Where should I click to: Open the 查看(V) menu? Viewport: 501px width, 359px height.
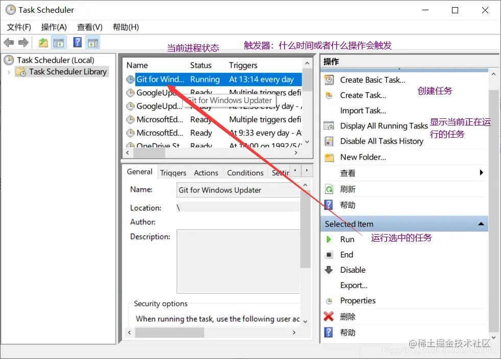point(90,27)
